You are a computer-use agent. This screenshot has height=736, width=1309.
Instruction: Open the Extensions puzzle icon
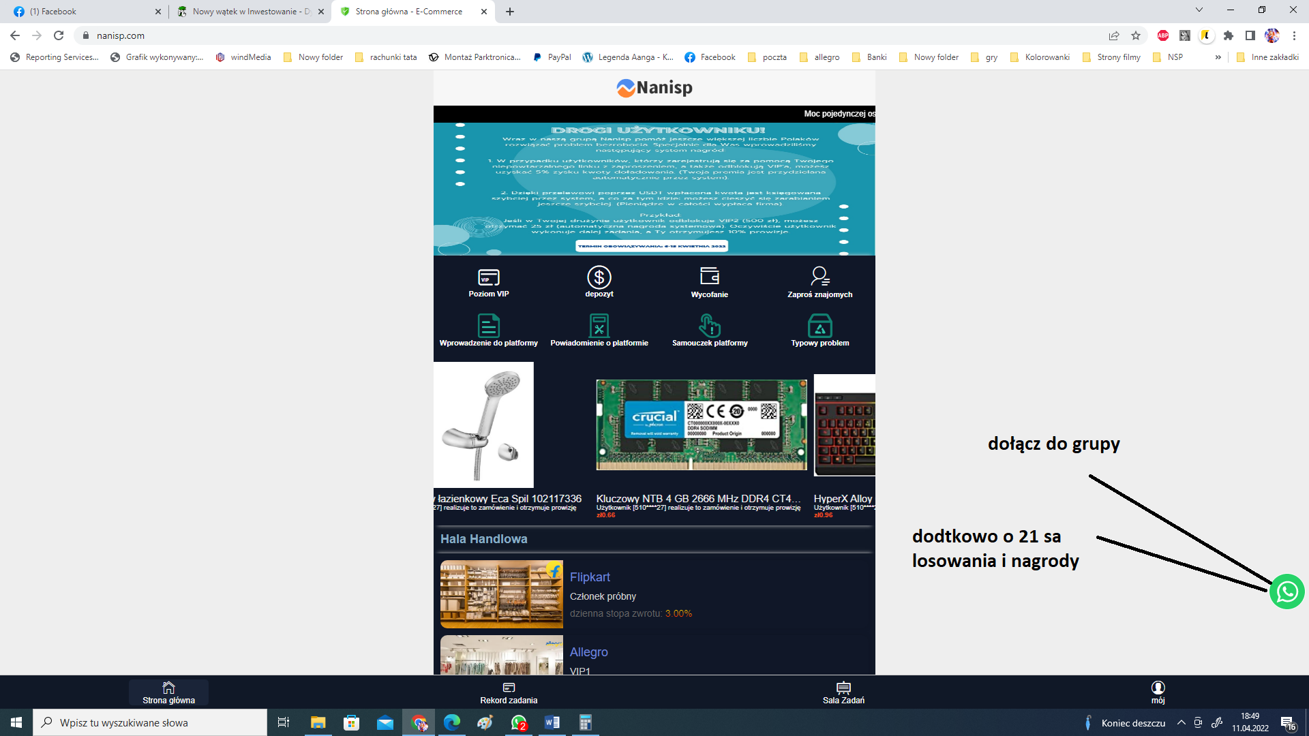pos(1229,35)
